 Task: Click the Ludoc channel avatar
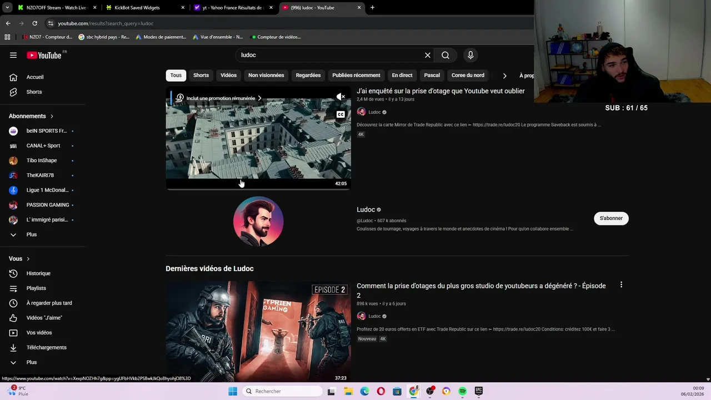coord(258,221)
